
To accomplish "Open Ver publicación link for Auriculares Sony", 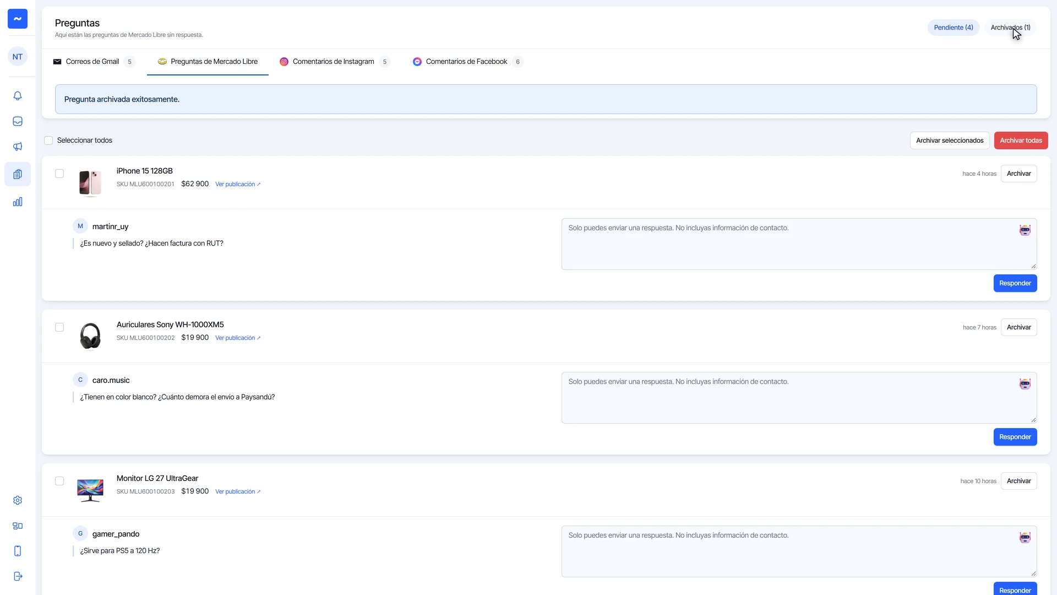I will [x=238, y=338].
